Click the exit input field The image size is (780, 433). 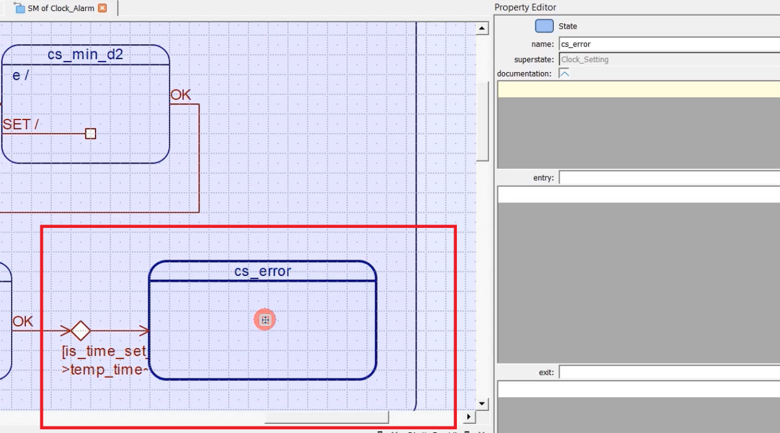tap(669, 372)
